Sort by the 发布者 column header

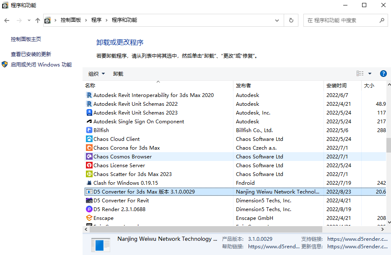coord(278,85)
